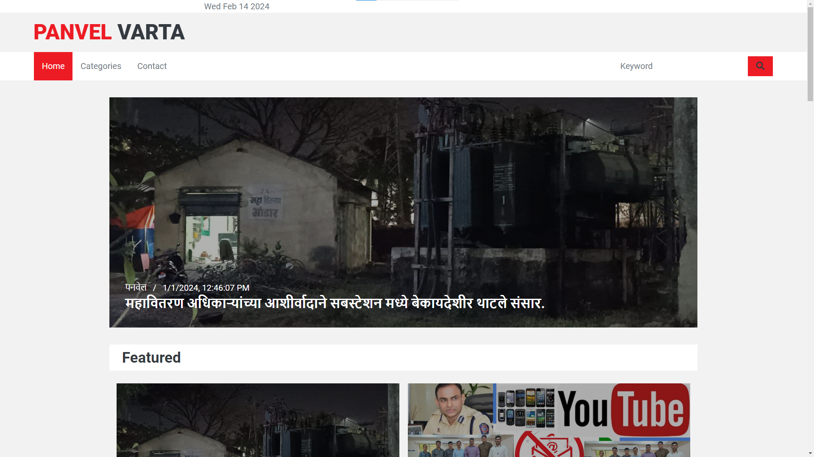Screen dimensions: 814x457
Task: Focus the Keyword search field
Action: point(678,66)
